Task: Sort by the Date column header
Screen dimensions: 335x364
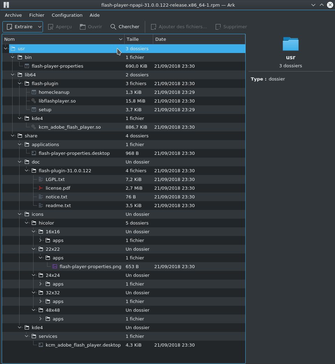Action: [x=199, y=39]
